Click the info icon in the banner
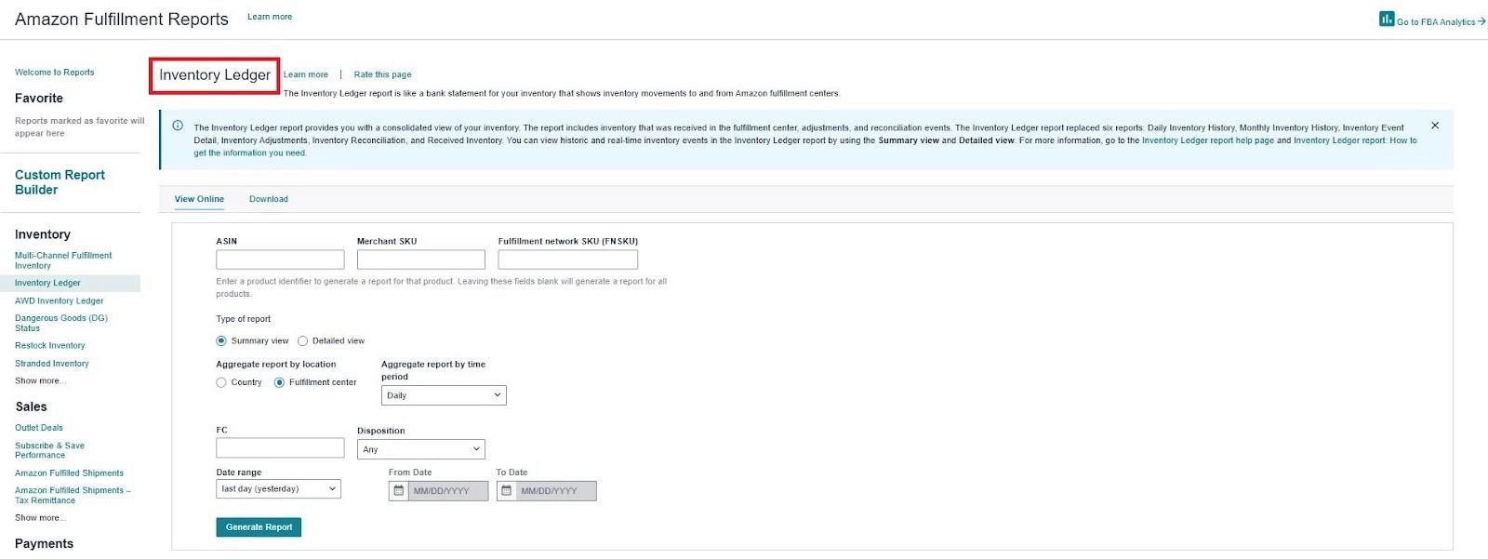The height and width of the screenshot is (559, 1488). 178,126
